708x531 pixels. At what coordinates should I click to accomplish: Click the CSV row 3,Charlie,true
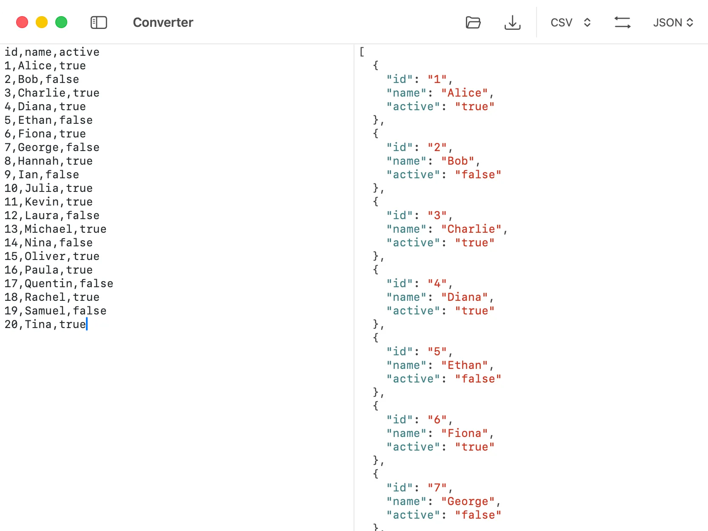pos(52,93)
